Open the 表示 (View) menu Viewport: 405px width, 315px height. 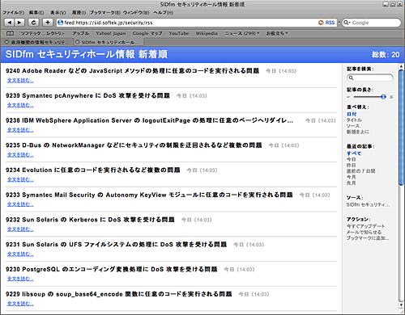click(x=58, y=13)
